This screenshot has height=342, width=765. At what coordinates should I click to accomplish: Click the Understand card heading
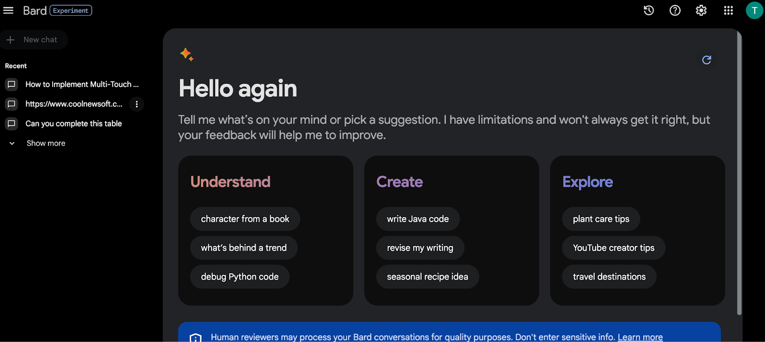[x=230, y=182]
